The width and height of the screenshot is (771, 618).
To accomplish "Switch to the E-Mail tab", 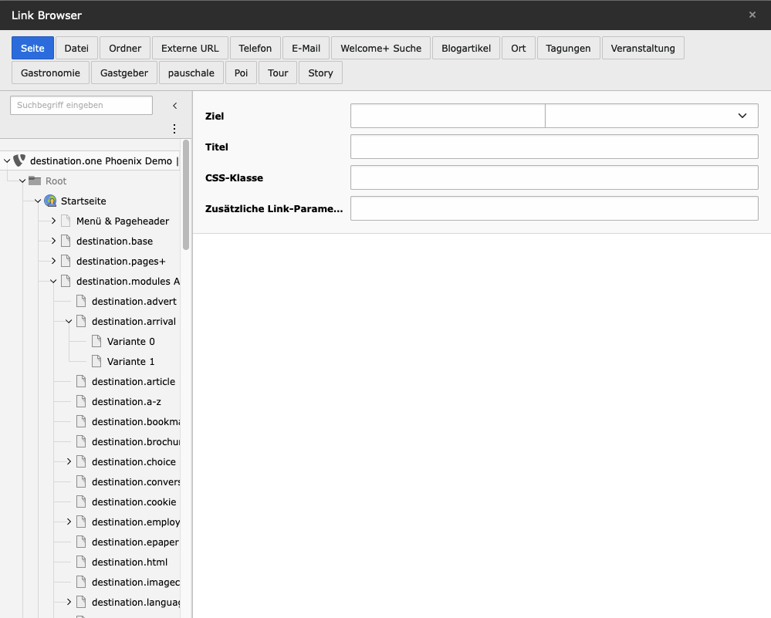I will [x=306, y=48].
